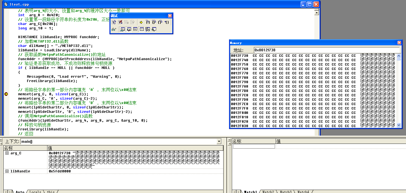Open the context main() dropdown

click(x=219, y=141)
